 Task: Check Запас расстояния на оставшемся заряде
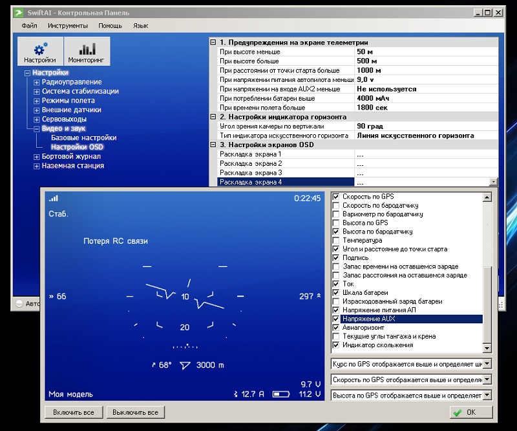pyautogui.click(x=336, y=276)
